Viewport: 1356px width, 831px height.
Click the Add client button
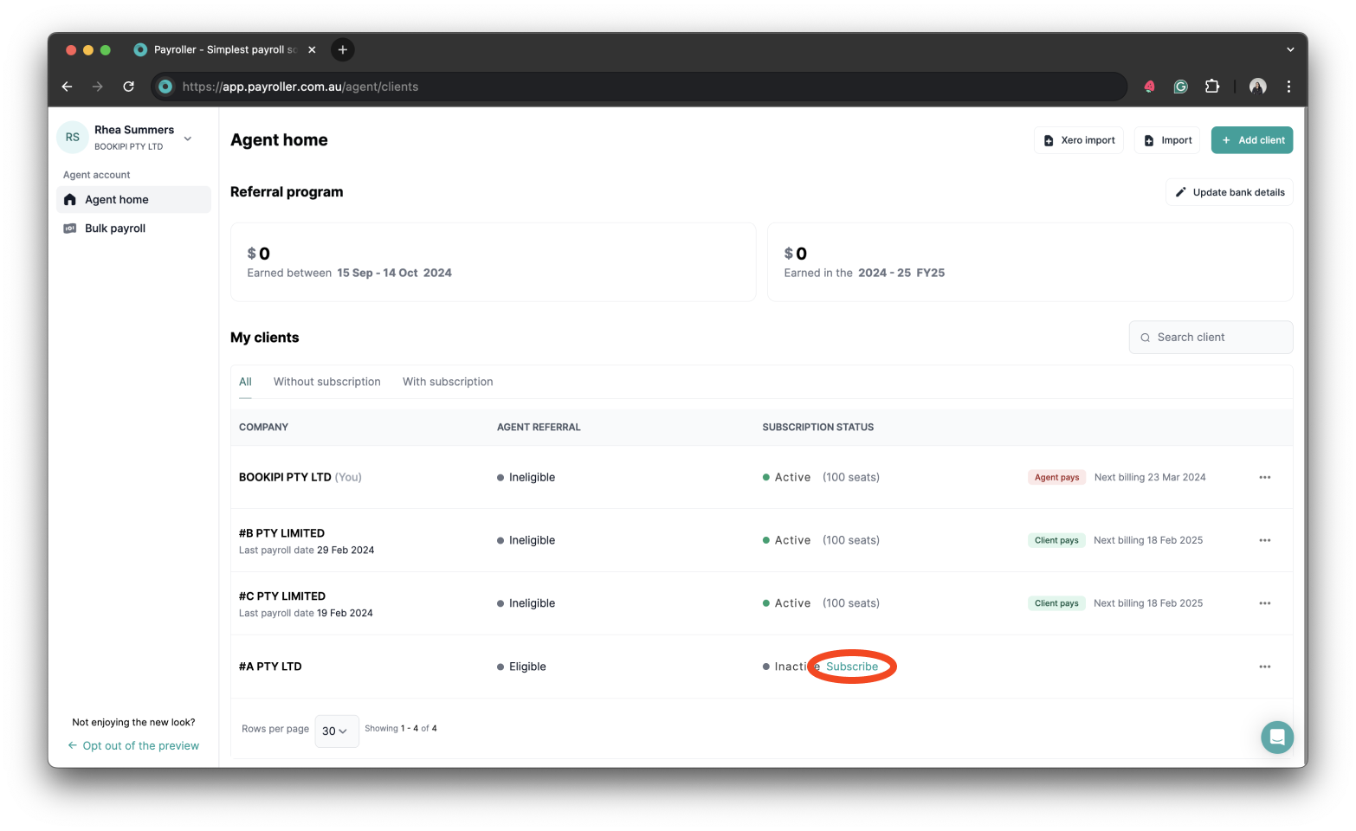pyautogui.click(x=1252, y=140)
